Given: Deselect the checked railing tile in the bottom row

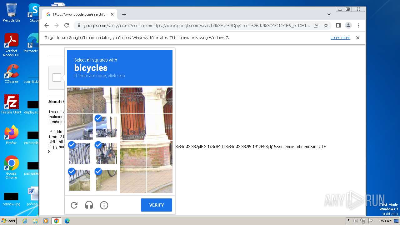Looking at the screenshot, I should (x=80, y=180).
